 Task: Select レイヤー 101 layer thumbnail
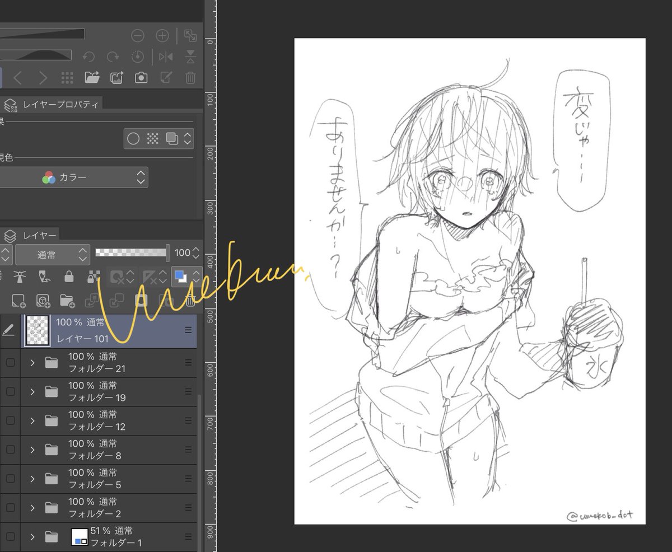[x=39, y=331]
